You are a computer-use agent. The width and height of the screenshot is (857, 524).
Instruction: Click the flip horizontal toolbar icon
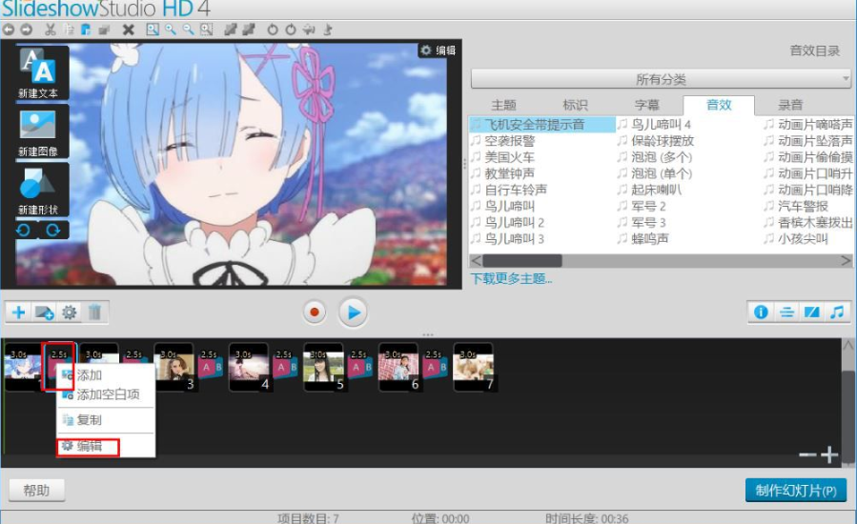click(x=309, y=30)
